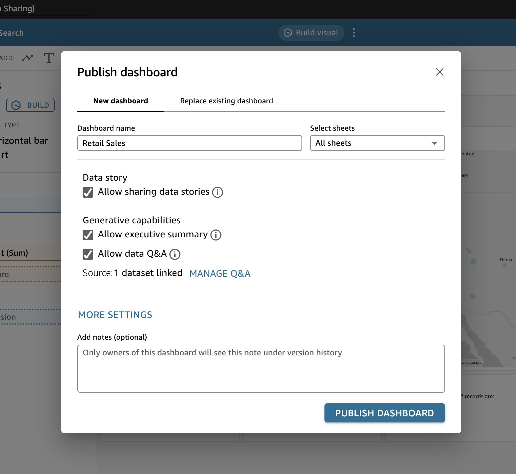Click the add text box T icon

[x=49, y=58]
